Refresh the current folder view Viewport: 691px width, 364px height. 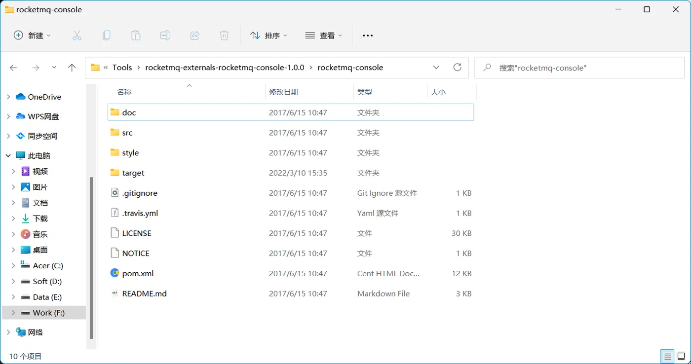(x=458, y=67)
